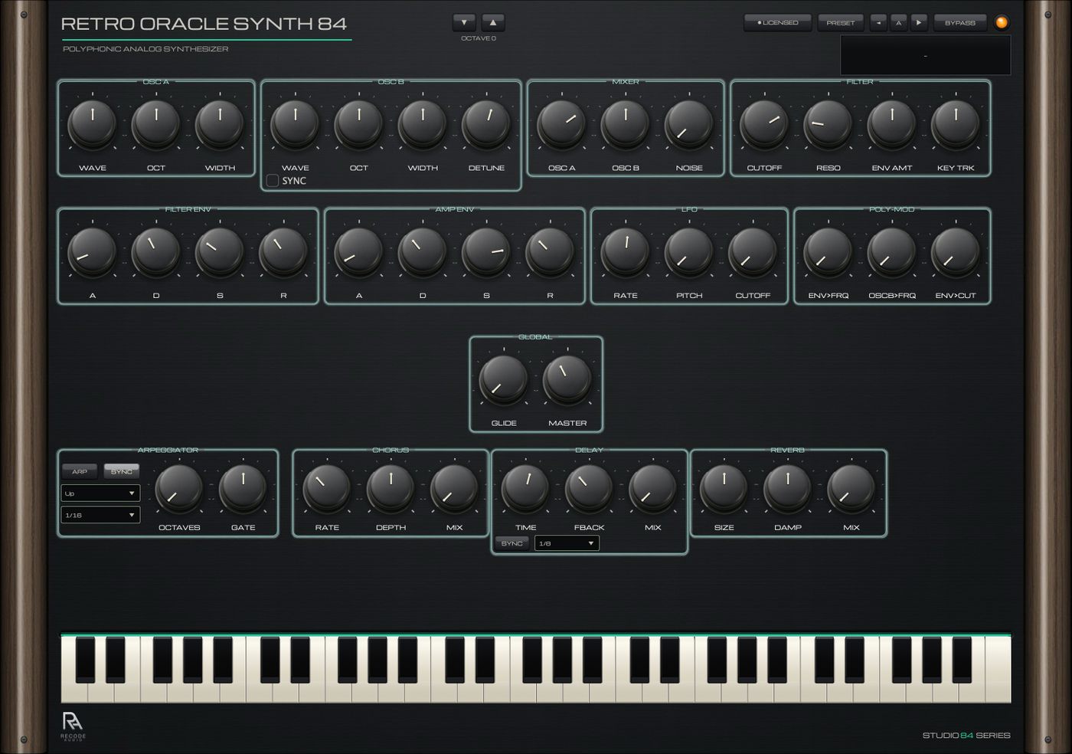Viewport: 1072px width, 754px height.
Task: Click the OSC B WAVE knob
Action: click(295, 124)
